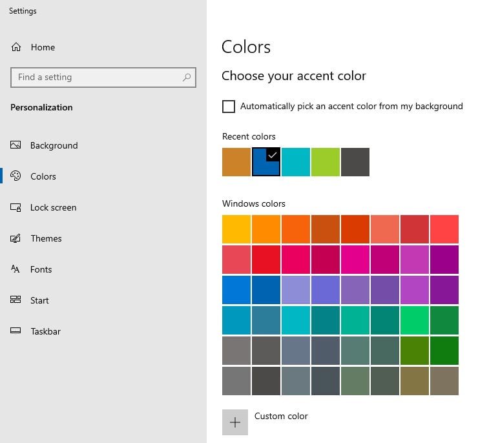This screenshot has height=443, width=478.
Task: Add a custom color with plus button
Action: point(235,422)
